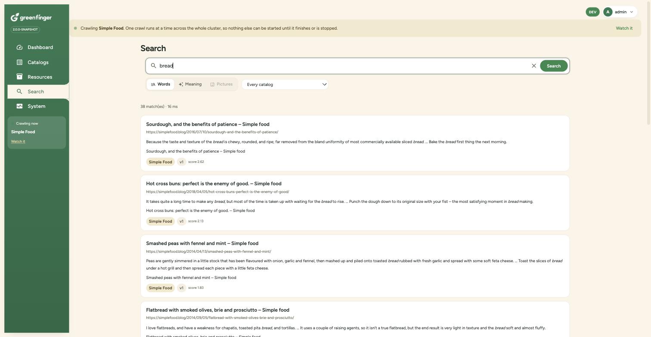The image size is (651, 337).
Task: Click the Search magnifier icon in sidebar
Action: tap(19, 92)
